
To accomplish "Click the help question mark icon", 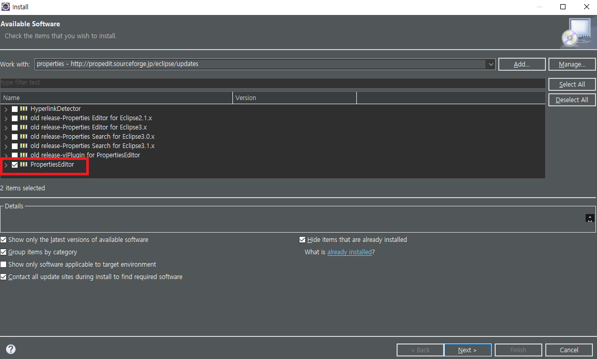I will (x=11, y=349).
